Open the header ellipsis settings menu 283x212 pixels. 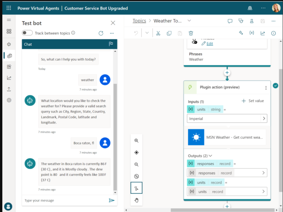263,8
